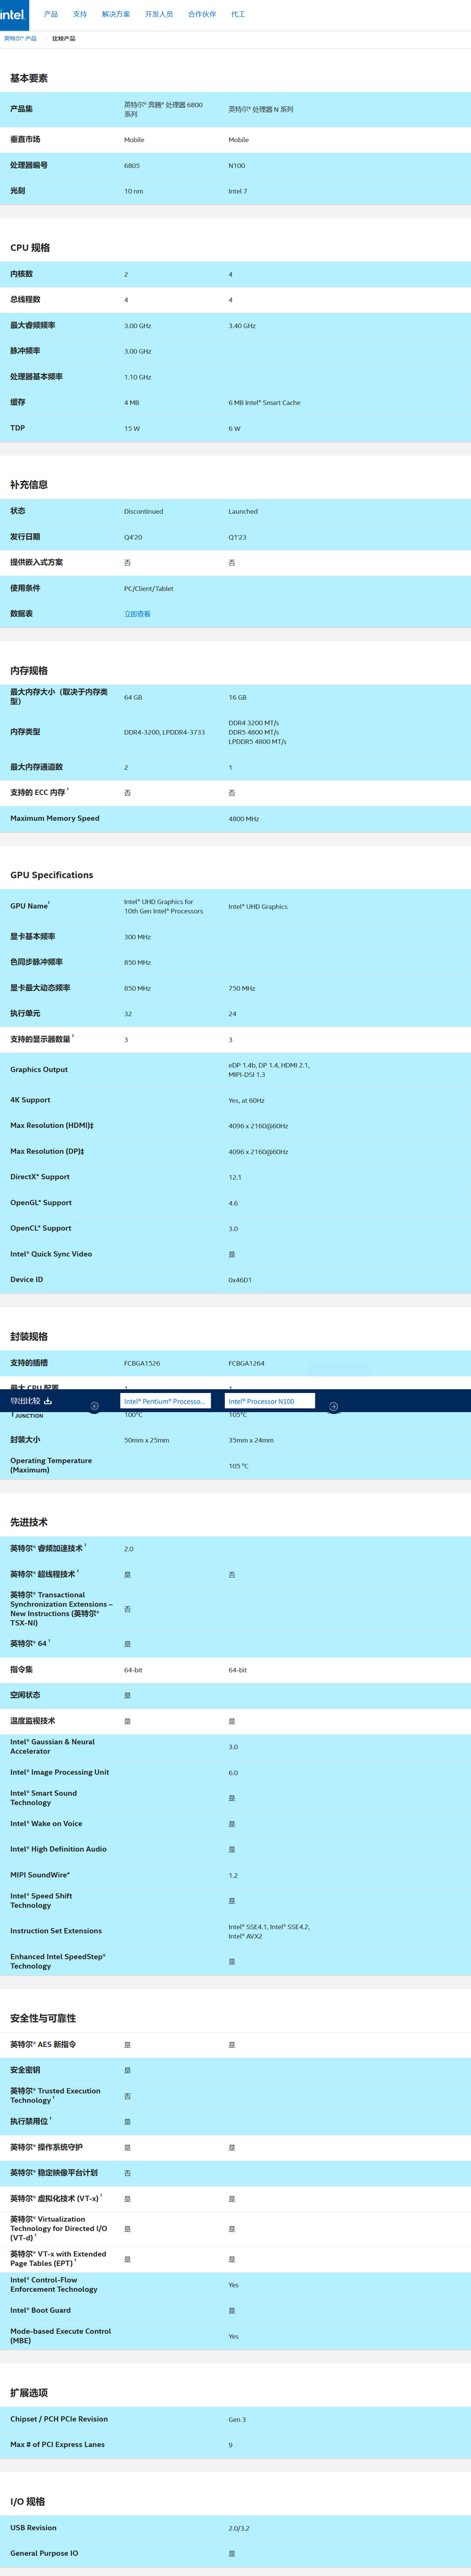The image size is (471, 2576).
Task: Click the socket value FCBGA1264
Action: (247, 1363)
